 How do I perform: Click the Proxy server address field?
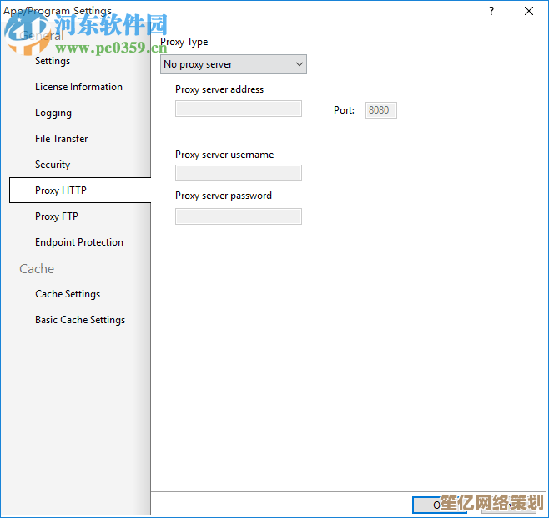click(239, 109)
